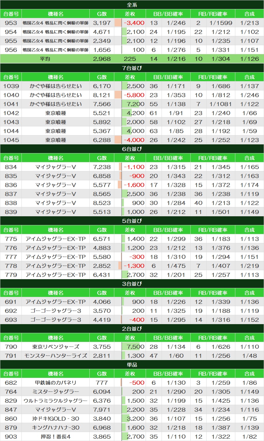This screenshot has height=441, width=264.
Task: Click the 機種名 header in the 7台並び section
Action: click(55, 77)
